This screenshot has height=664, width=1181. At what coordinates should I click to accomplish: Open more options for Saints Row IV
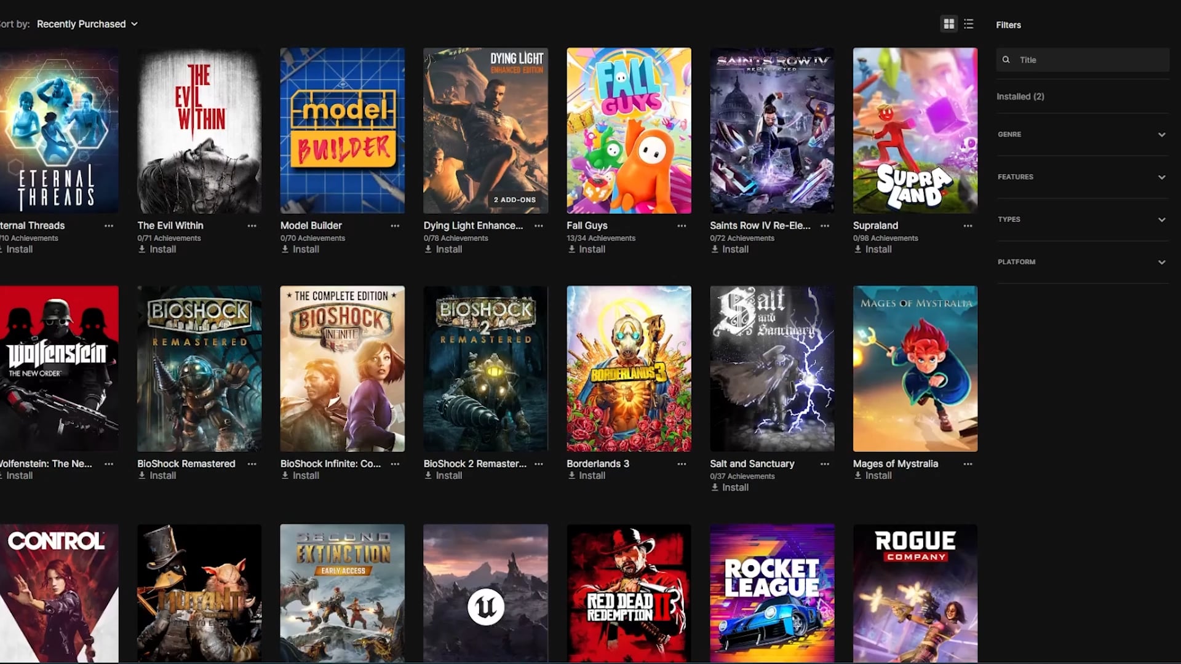point(825,226)
